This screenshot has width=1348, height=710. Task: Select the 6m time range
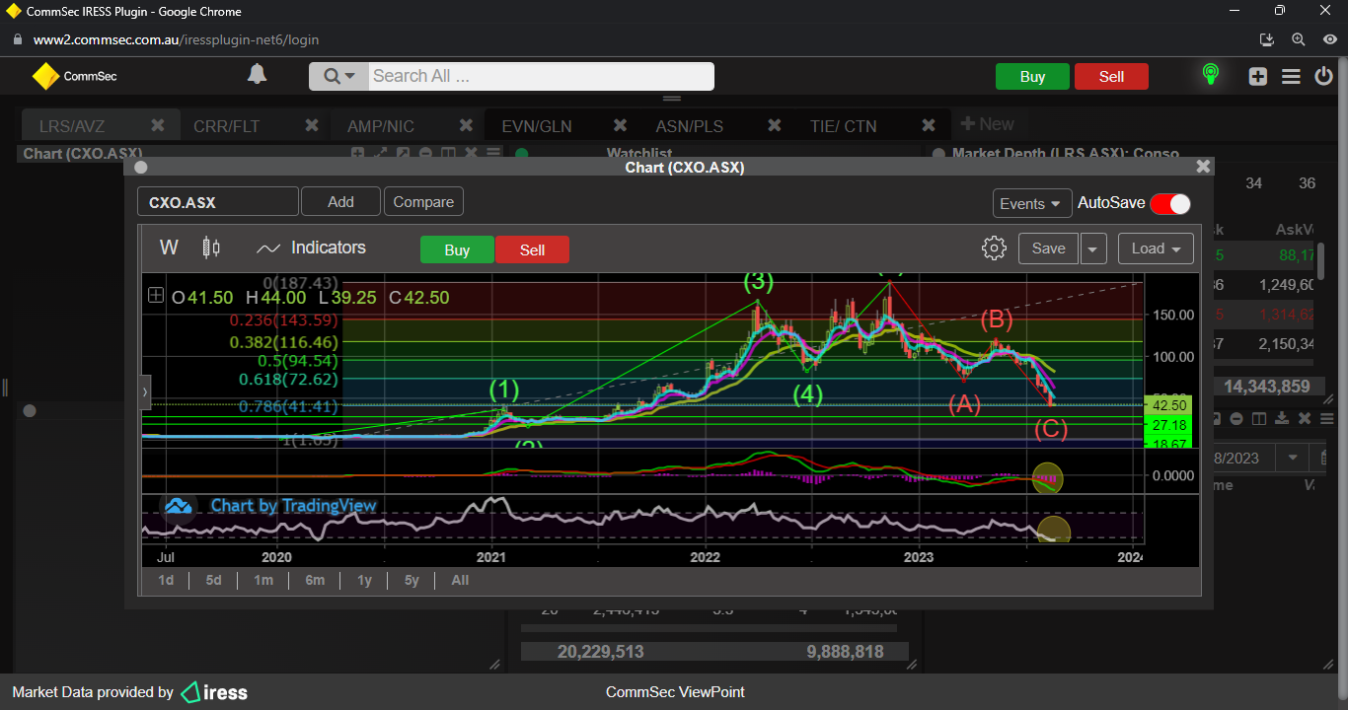pos(315,580)
